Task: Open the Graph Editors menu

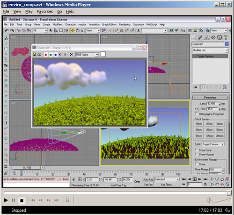Action: [x=110, y=24]
